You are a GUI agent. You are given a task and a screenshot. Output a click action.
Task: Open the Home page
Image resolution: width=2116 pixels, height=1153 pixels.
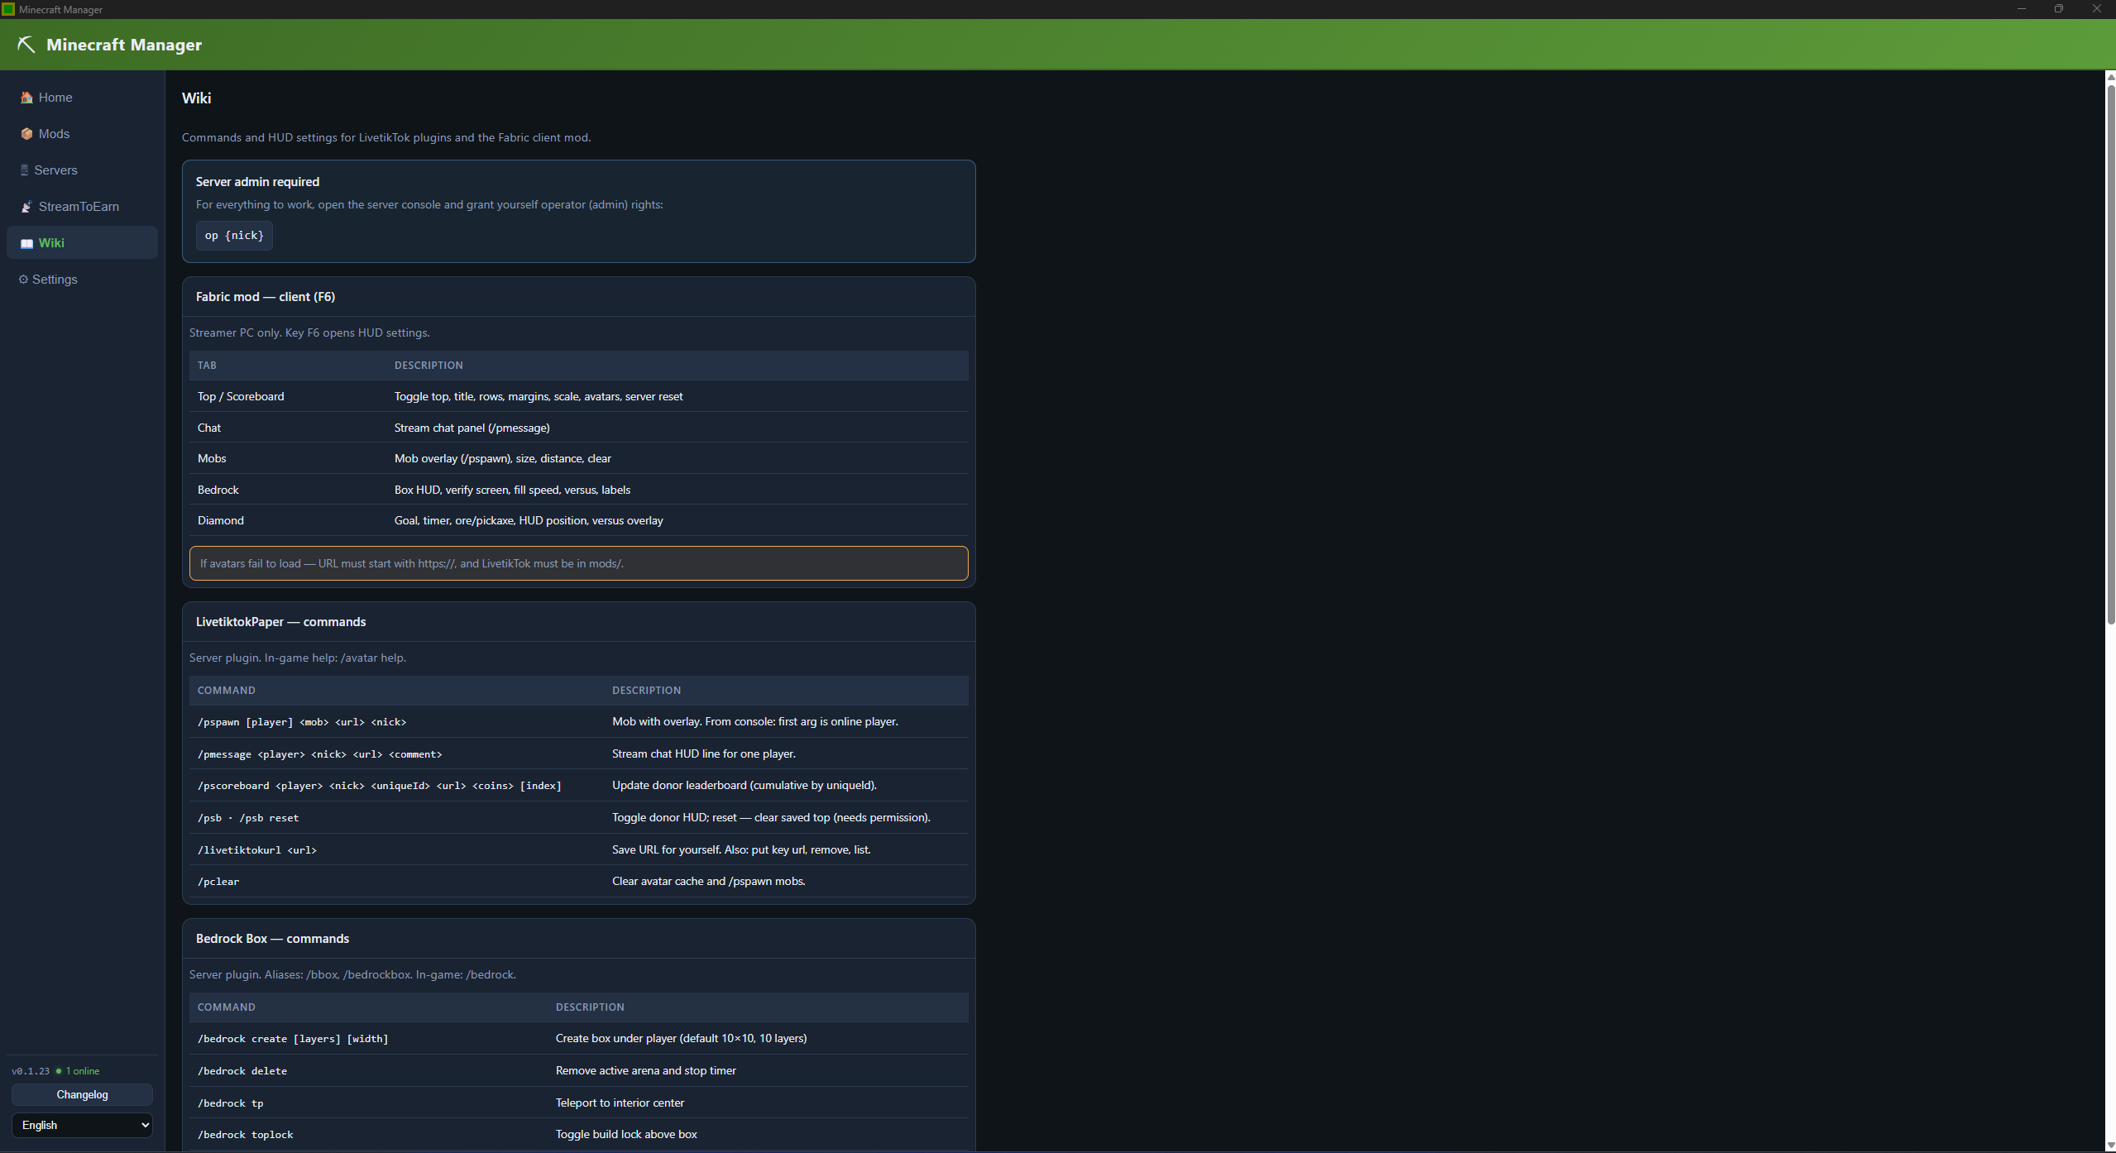pos(82,98)
